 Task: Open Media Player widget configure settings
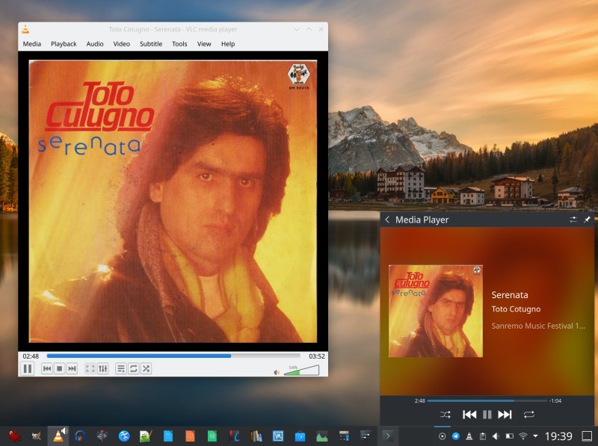pyautogui.click(x=573, y=220)
